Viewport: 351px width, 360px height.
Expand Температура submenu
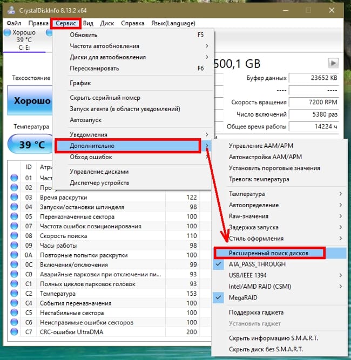[x=279, y=194]
